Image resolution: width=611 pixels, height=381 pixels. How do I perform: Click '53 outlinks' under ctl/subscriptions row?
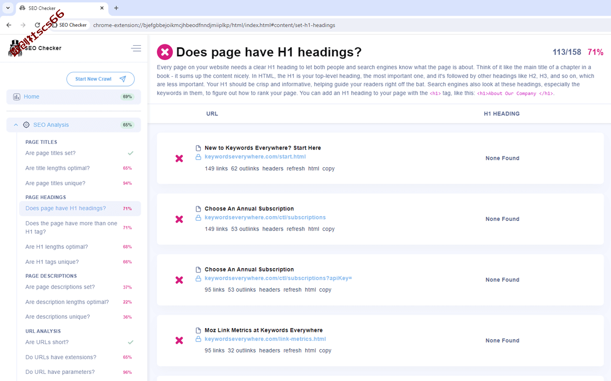tap(245, 229)
